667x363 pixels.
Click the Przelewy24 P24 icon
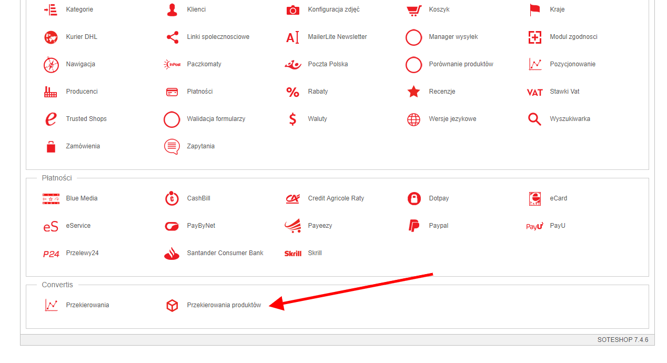click(x=51, y=254)
